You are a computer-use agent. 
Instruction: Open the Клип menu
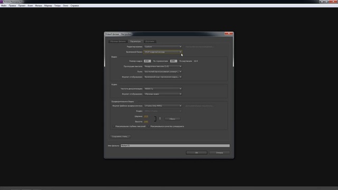(x=30, y=6)
